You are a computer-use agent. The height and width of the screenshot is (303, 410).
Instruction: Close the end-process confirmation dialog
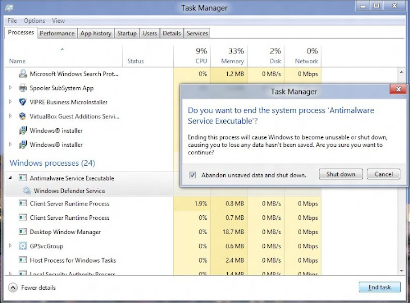click(x=399, y=89)
